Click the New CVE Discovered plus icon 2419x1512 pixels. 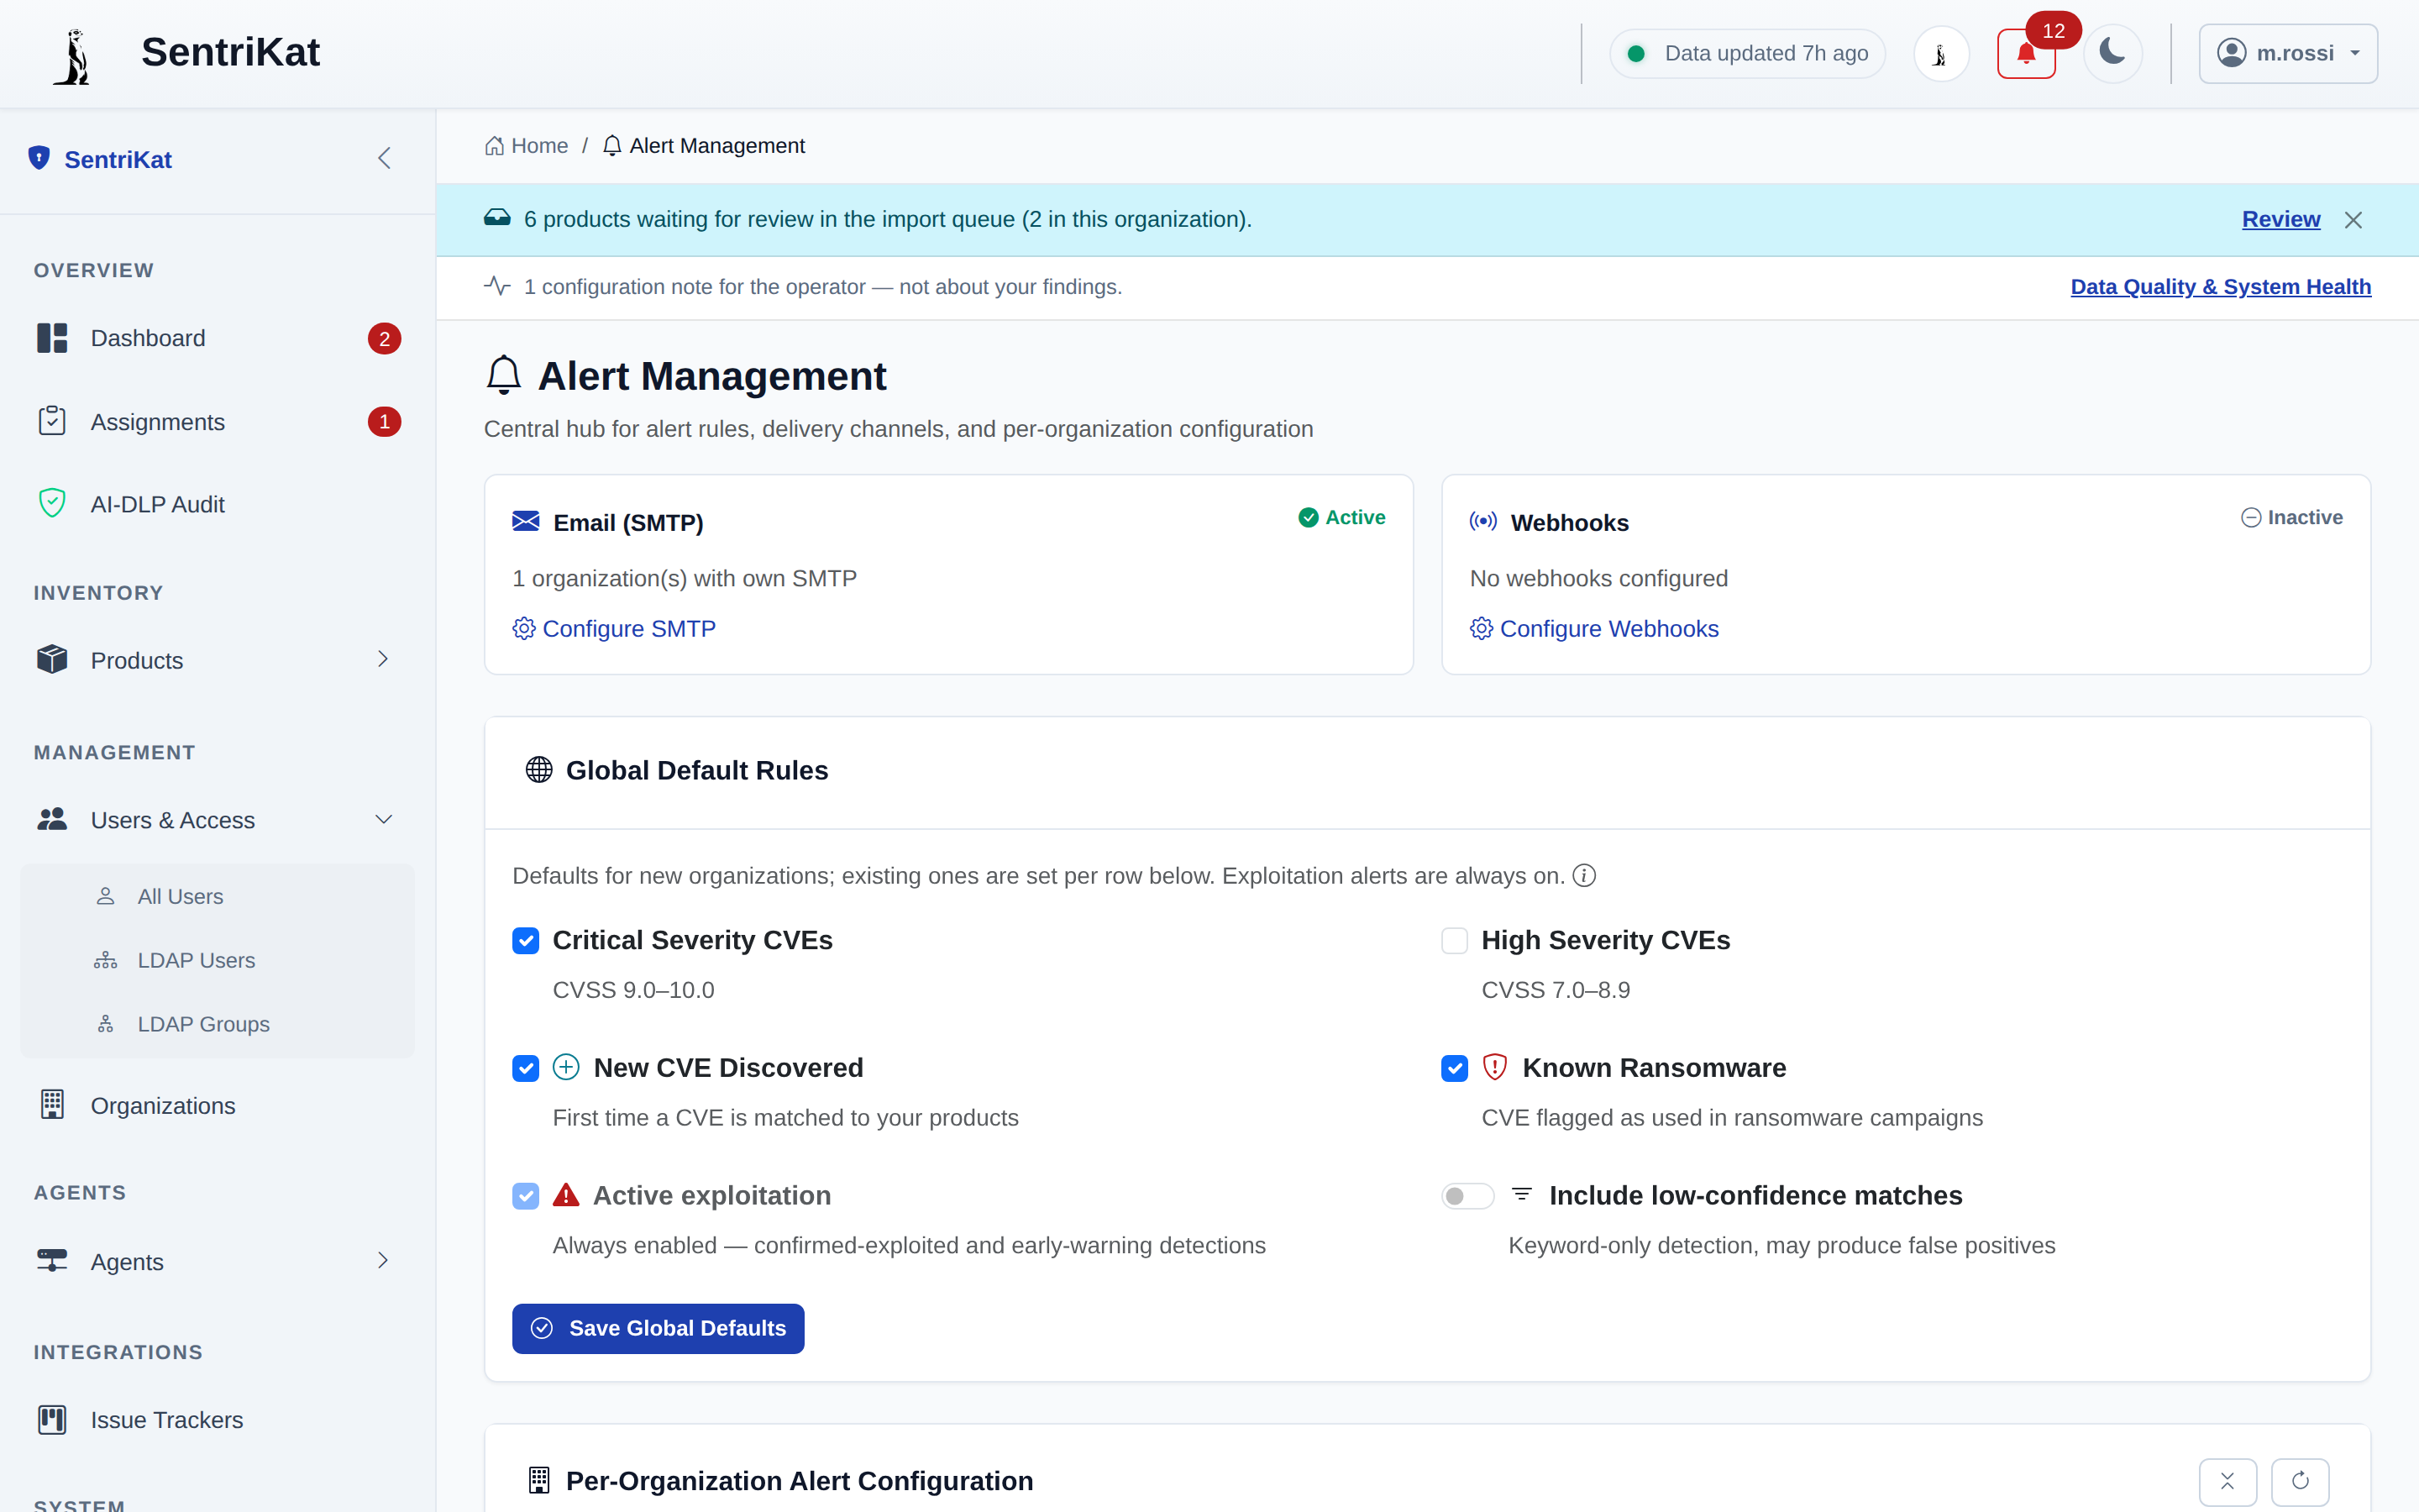pos(566,1067)
